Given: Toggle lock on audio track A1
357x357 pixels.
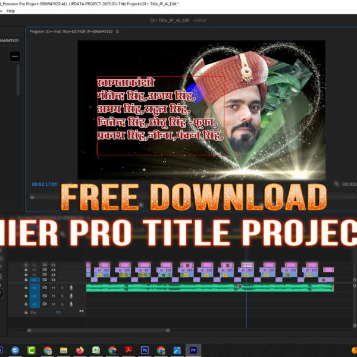Looking at the screenshot, I should click(26, 288).
